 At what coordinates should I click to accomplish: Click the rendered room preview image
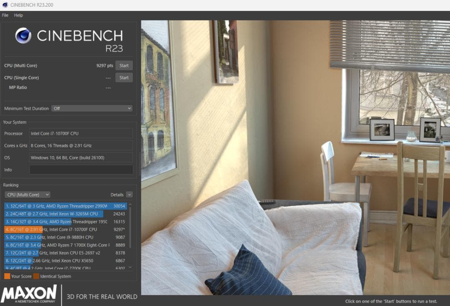coord(295,157)
